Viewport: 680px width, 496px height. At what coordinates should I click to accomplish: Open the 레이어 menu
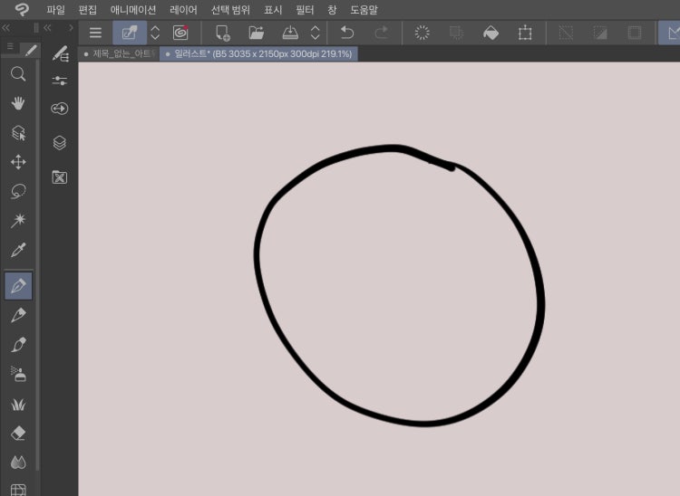[x=183, y=10]
